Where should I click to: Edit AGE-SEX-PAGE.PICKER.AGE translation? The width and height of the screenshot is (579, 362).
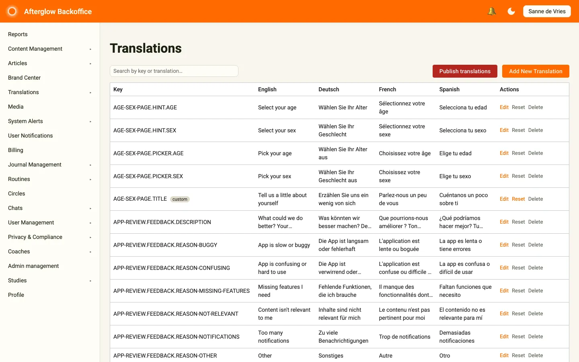coord(504,153)
